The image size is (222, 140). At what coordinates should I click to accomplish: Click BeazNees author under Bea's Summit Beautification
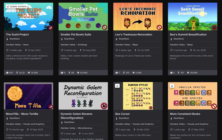[179, 39]
